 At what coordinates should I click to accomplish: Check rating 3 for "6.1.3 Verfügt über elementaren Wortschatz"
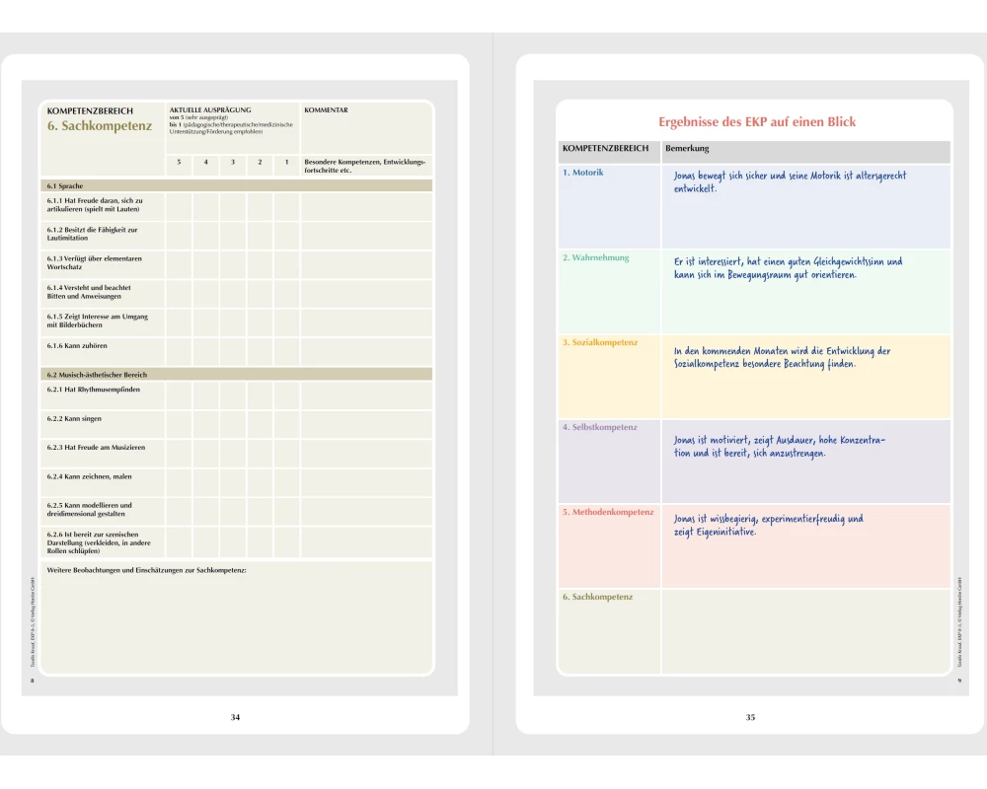tap(233, 264)
